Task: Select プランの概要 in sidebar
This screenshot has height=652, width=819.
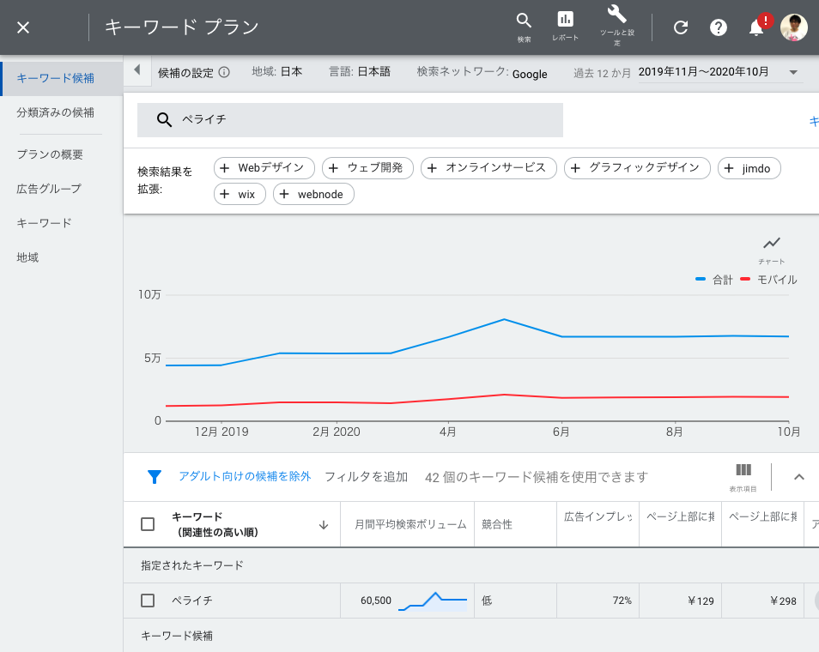Action: tap(50, 154)
